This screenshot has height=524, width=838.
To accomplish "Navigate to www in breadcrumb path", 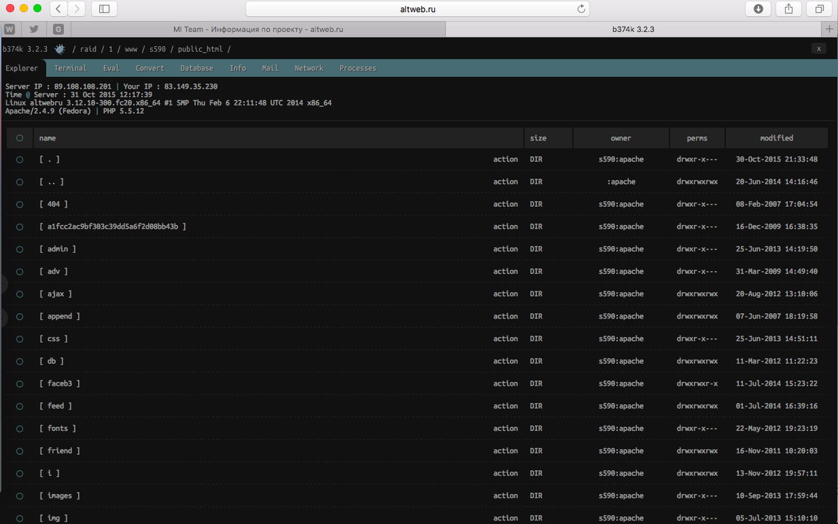I will coord(131,49).
